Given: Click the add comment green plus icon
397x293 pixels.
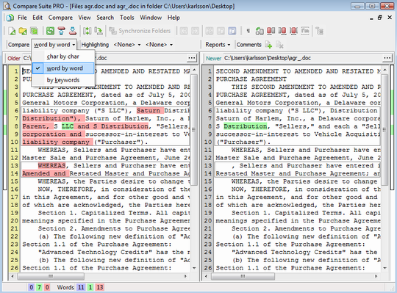Looking at the screenshot, I should pyautogui.click(x=268, y=45).
